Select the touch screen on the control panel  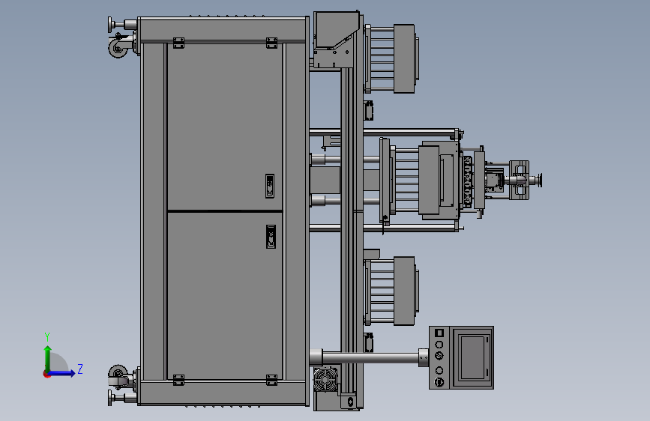pos(472,357)
